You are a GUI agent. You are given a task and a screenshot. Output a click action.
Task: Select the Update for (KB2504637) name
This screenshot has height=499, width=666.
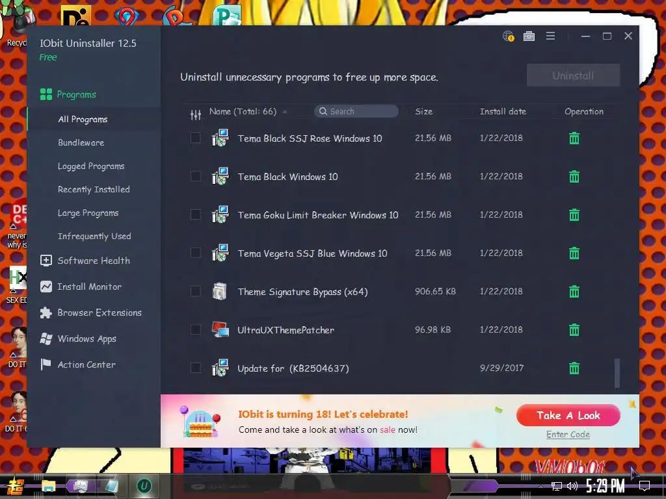pos(293,368)
